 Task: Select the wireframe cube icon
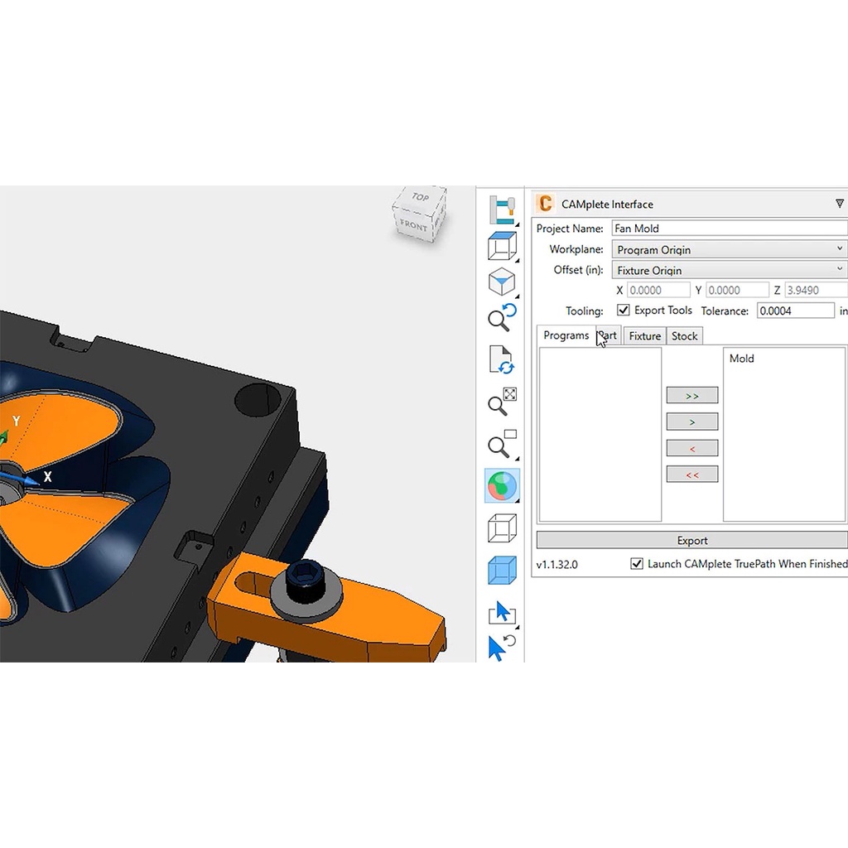click(x=502, y=528)
